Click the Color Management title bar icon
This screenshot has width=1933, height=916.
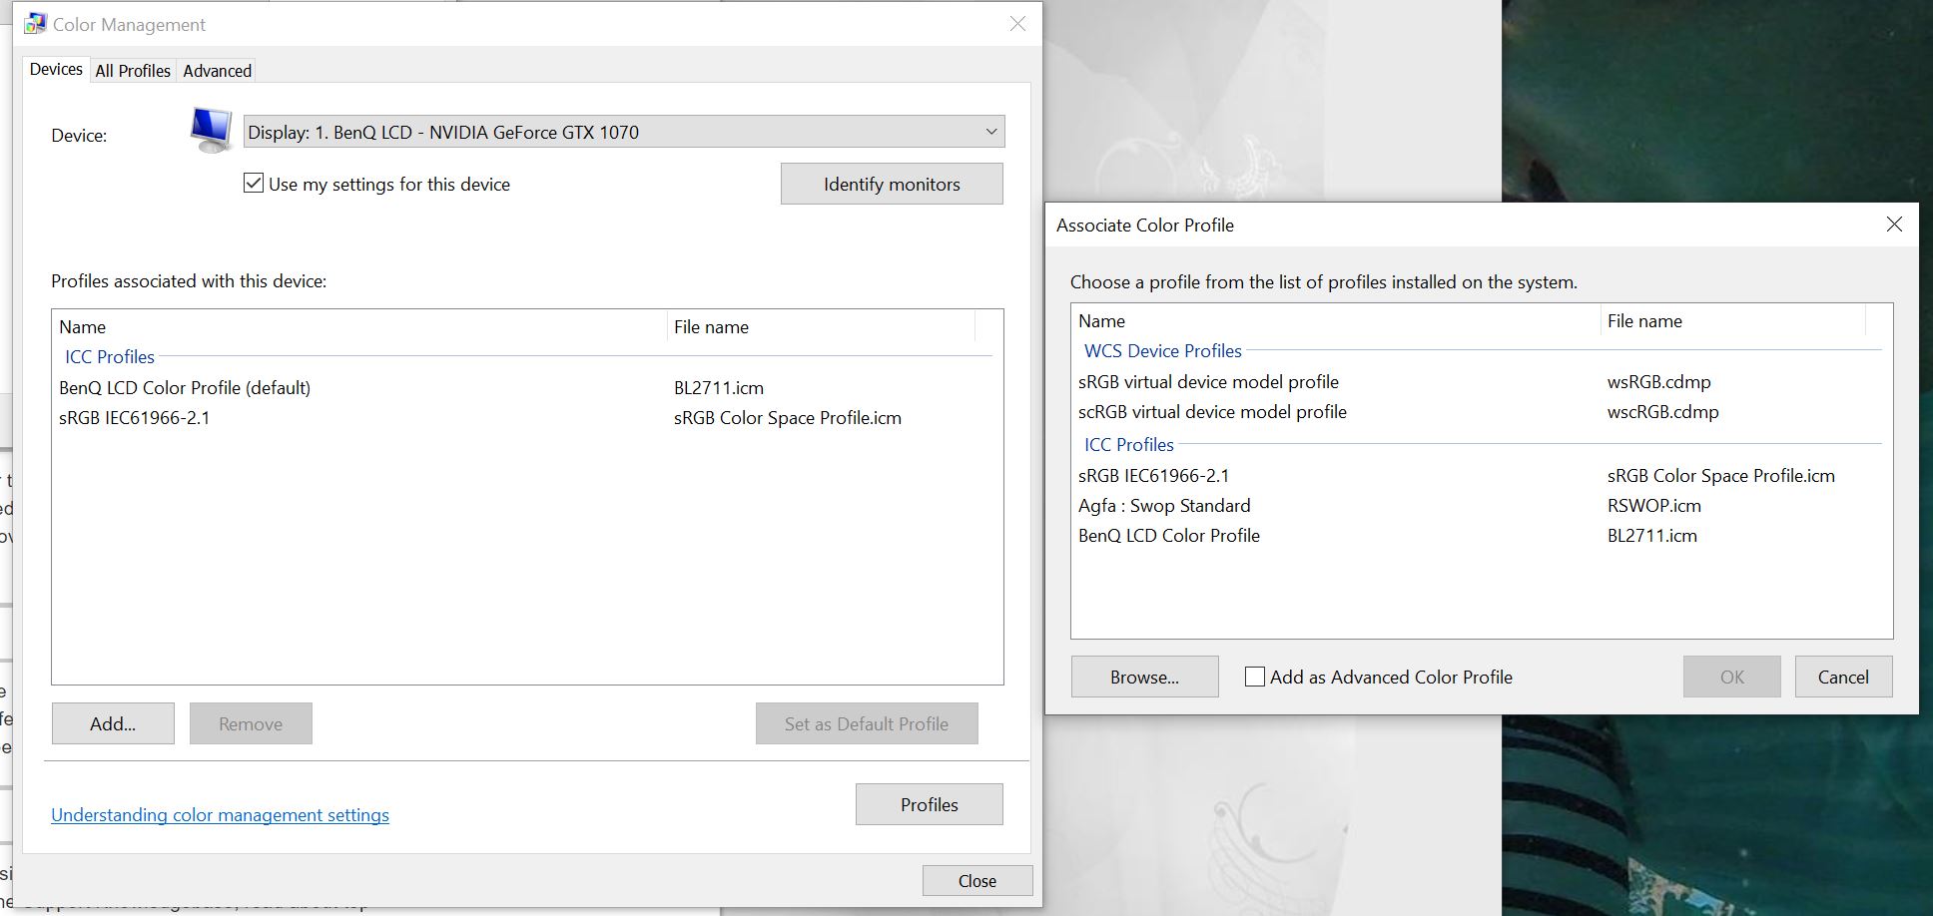click(x=35, y=24)
